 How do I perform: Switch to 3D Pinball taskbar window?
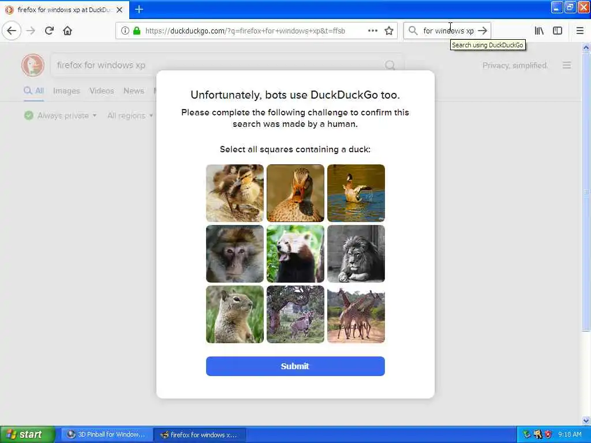(106, 434)
